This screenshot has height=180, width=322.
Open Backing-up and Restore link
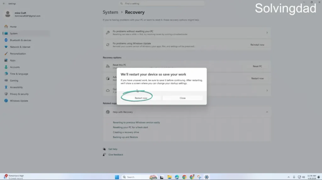(x=125, y=137)
